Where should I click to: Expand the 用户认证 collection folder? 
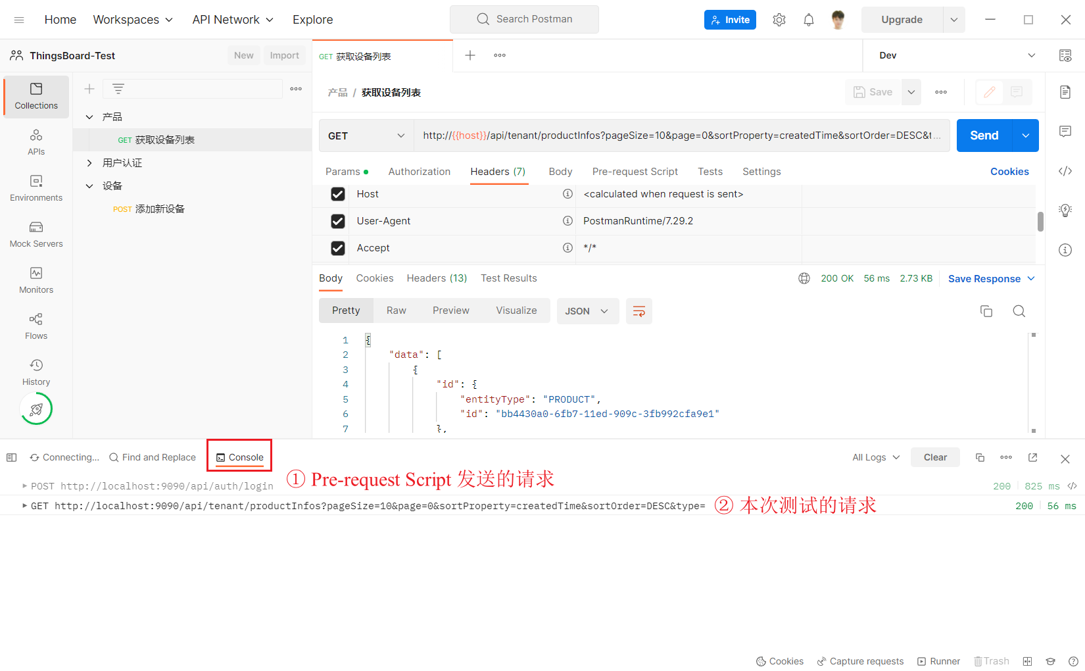click(89, 162)
